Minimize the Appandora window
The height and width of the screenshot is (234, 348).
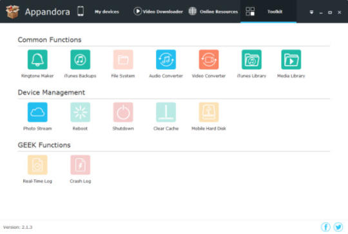coord(321,13)
